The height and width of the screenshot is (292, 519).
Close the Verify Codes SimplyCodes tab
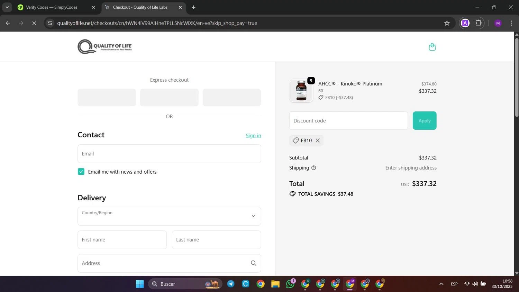coord(93,7)
